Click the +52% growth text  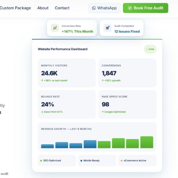(x=111, y=80)
